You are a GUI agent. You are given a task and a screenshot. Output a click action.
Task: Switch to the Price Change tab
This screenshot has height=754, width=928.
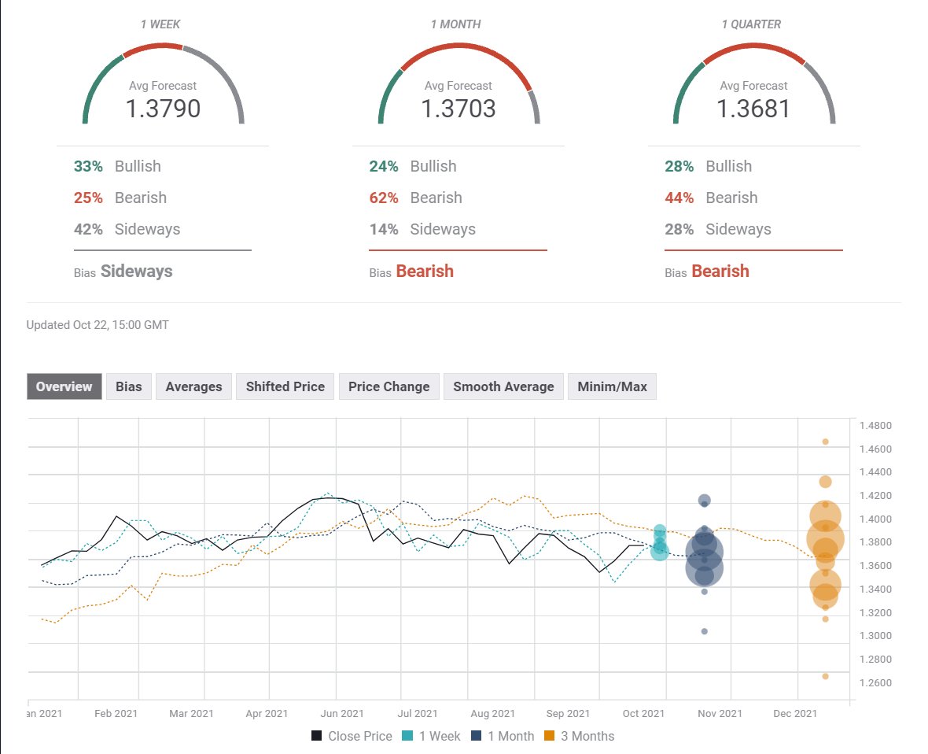pos(389,386)
